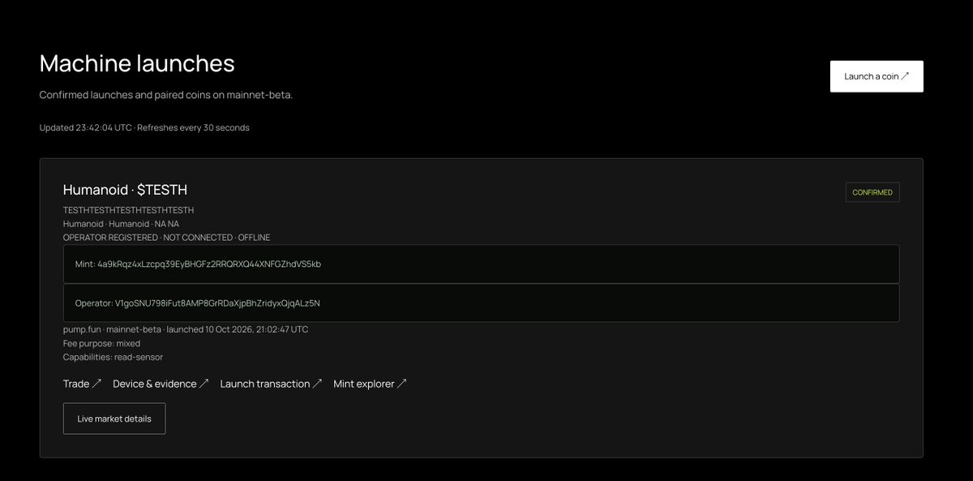Screen dimensions: 973x481
Task: Open the Device & evidence link
Action: pyautogui.click(x=161, y=384)
